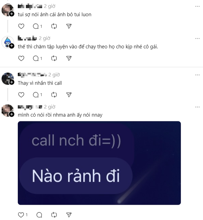
Task: Follow the author of "Thay vì nhắn thì call"
Action: (x=12, y=82)
